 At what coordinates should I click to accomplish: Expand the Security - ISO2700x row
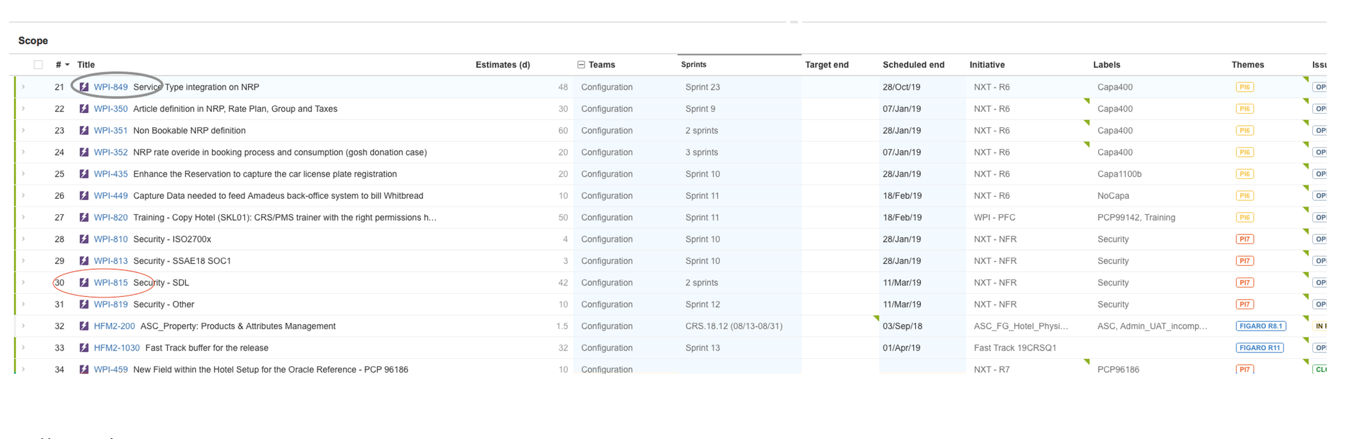[23, 240]
